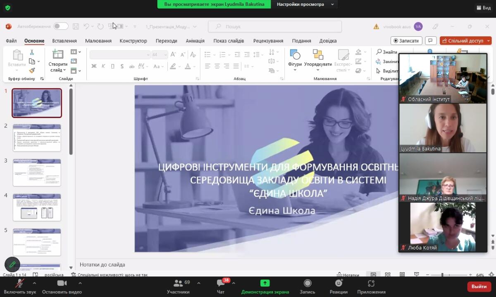496x297 pixels.
Task: Click Increase Font Size icon
Action: 174,54
